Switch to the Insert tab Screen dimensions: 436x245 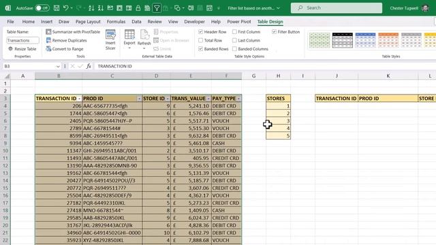pos(46,21)
